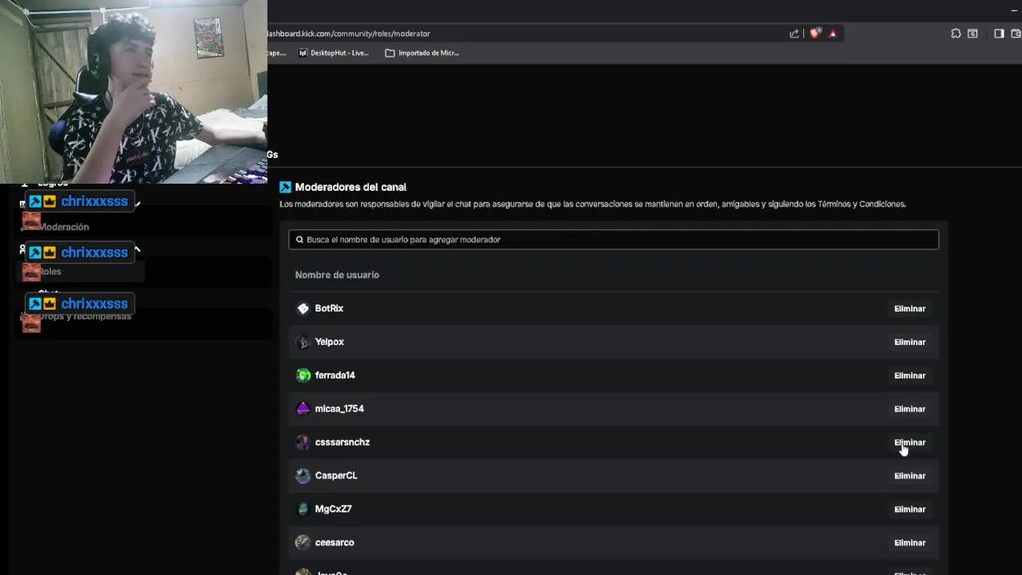Viewport: 1022px width, 575px height.
Task: Remove ferrada14 as moderator via Eliminar
Action: coord(909,375)
